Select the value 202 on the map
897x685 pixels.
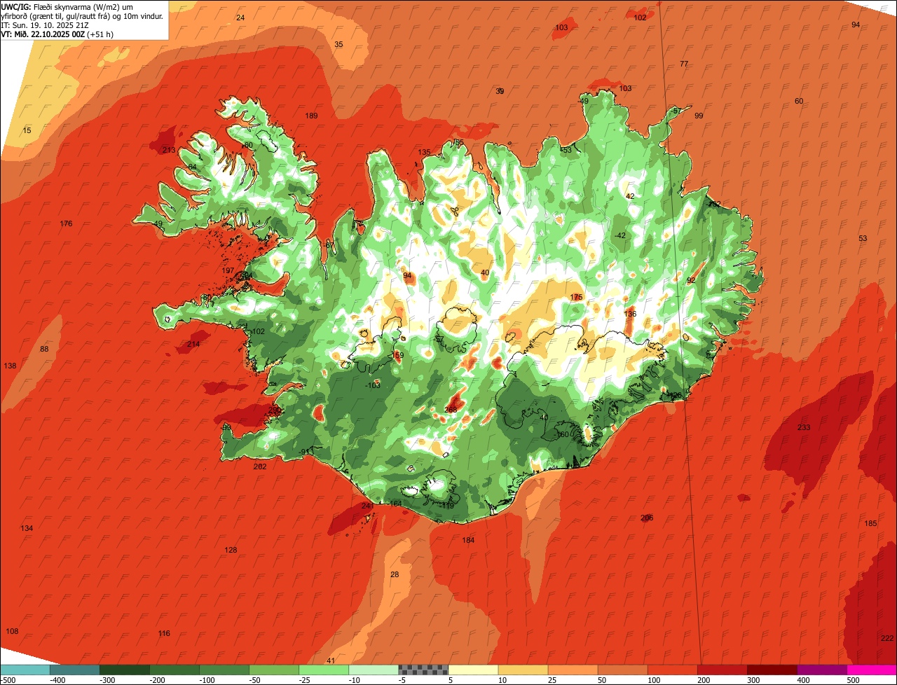pos(260,466)
